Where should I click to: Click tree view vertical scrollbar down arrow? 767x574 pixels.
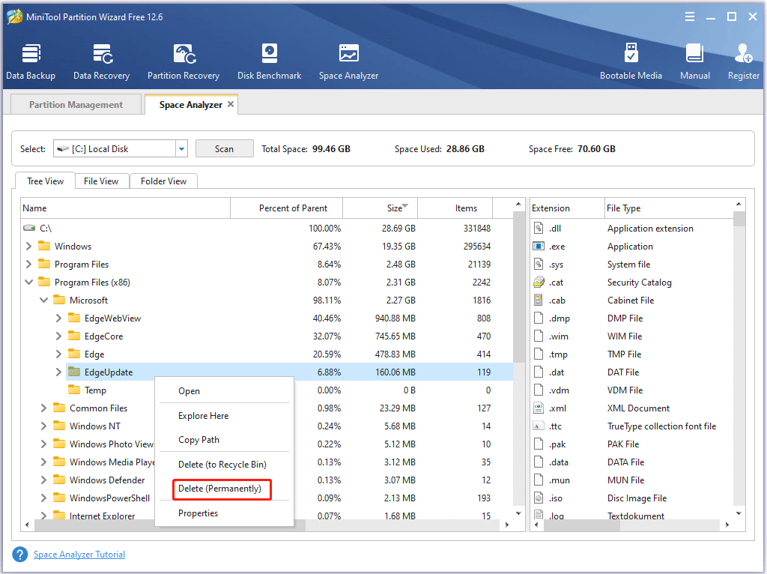tap(518, 513)
